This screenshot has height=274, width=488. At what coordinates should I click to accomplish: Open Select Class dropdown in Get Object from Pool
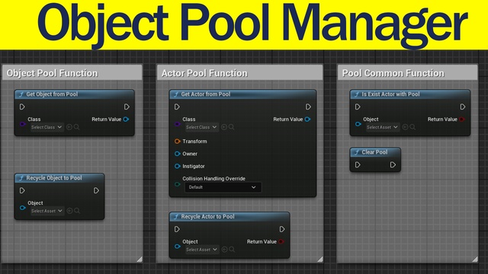[47, 127]
